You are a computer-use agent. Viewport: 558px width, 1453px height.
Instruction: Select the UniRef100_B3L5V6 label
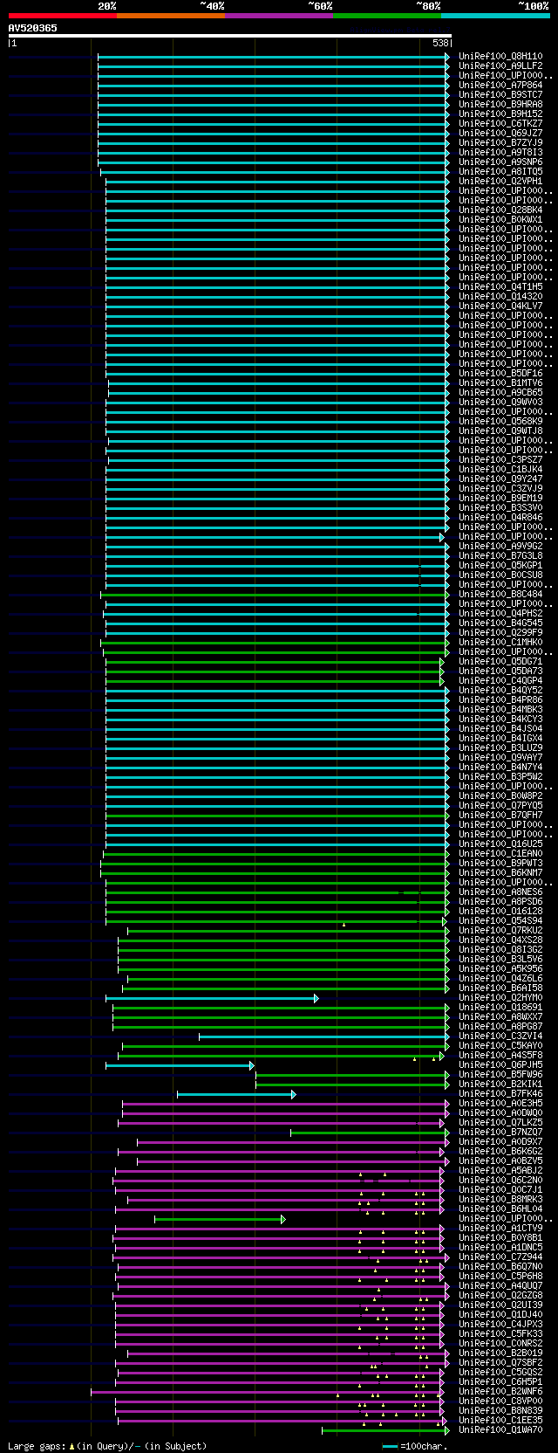point(500,960)
